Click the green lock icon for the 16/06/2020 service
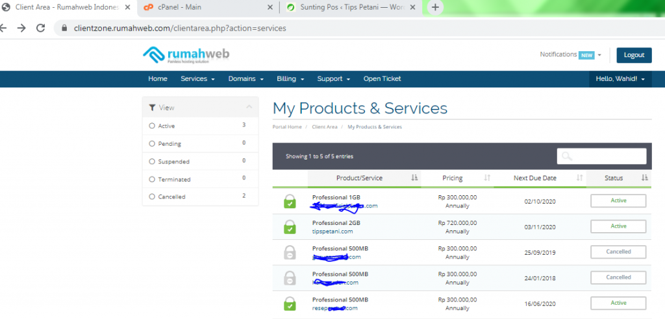This screenshot has width=665, height=319. tap(290, 303)
